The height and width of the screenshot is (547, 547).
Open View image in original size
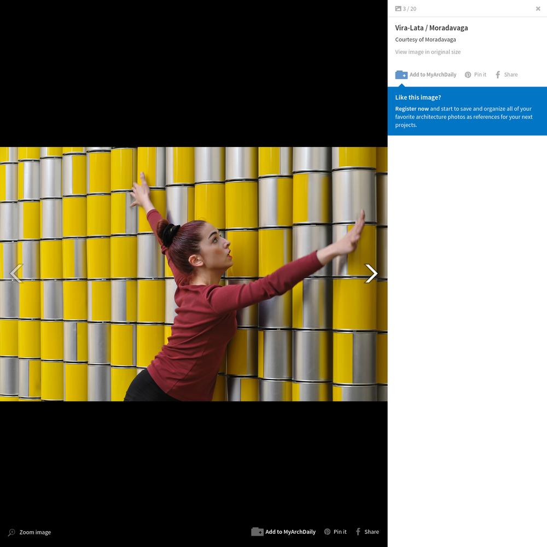point(428,52)
